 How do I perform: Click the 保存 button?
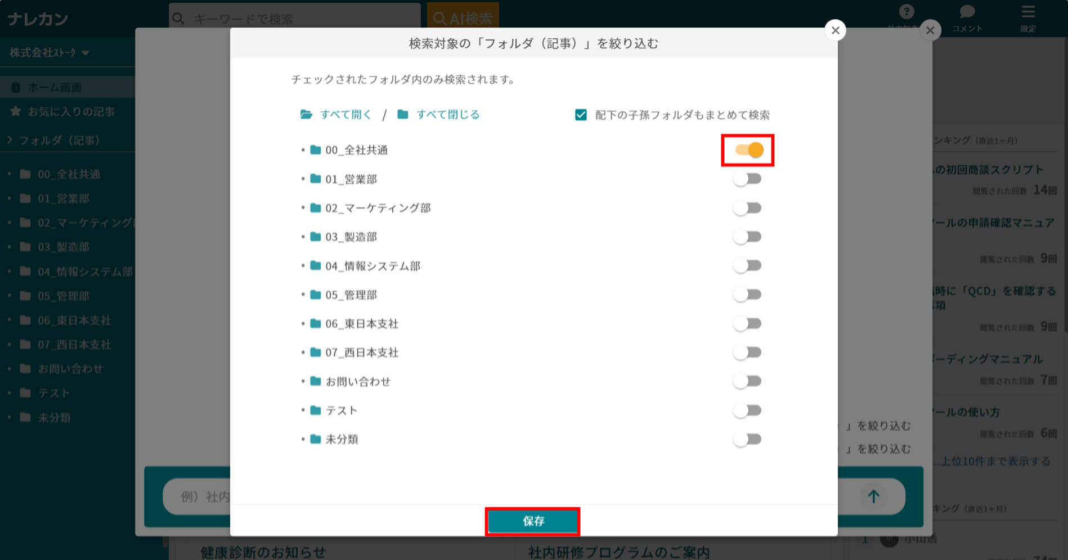(x=532, y=521)
